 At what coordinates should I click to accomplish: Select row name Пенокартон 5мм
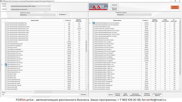(11, 78)
